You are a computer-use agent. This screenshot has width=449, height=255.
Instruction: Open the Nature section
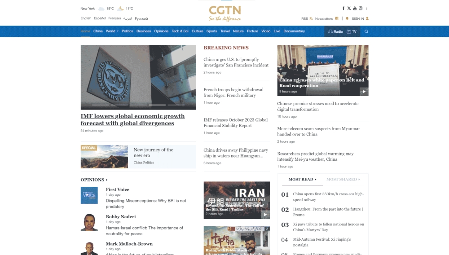tap(238, 31)
